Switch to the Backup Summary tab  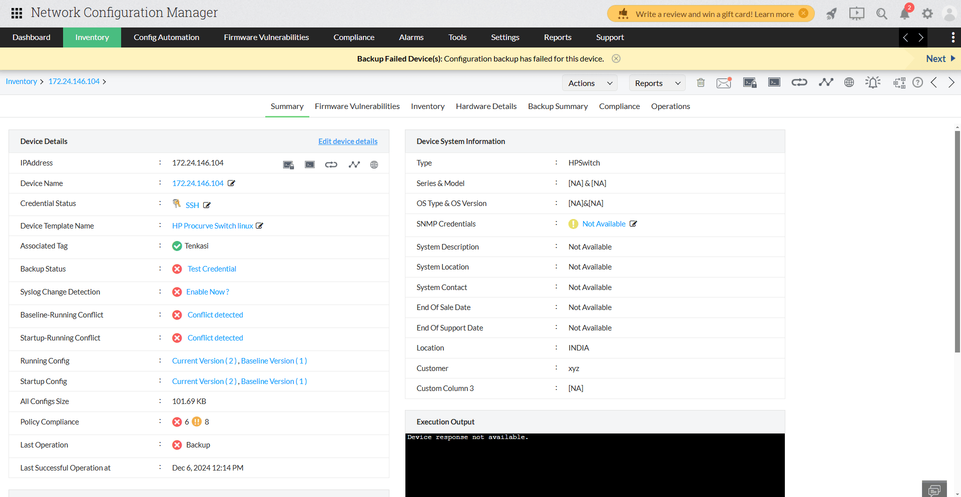click(x=558, y=106)
